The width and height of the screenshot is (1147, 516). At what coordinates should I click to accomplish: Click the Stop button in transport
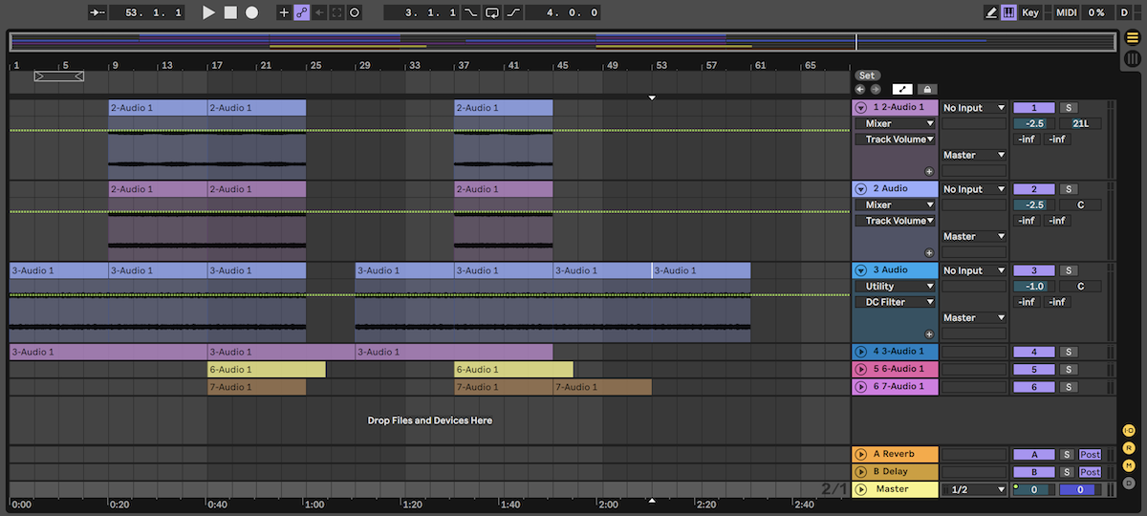click(x=230, y=12)
